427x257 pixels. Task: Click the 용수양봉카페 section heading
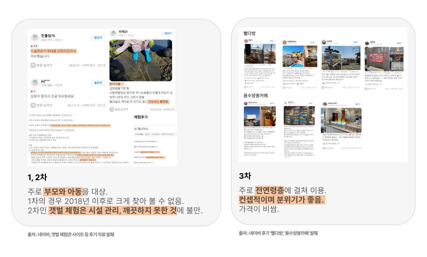pos(255,95)
